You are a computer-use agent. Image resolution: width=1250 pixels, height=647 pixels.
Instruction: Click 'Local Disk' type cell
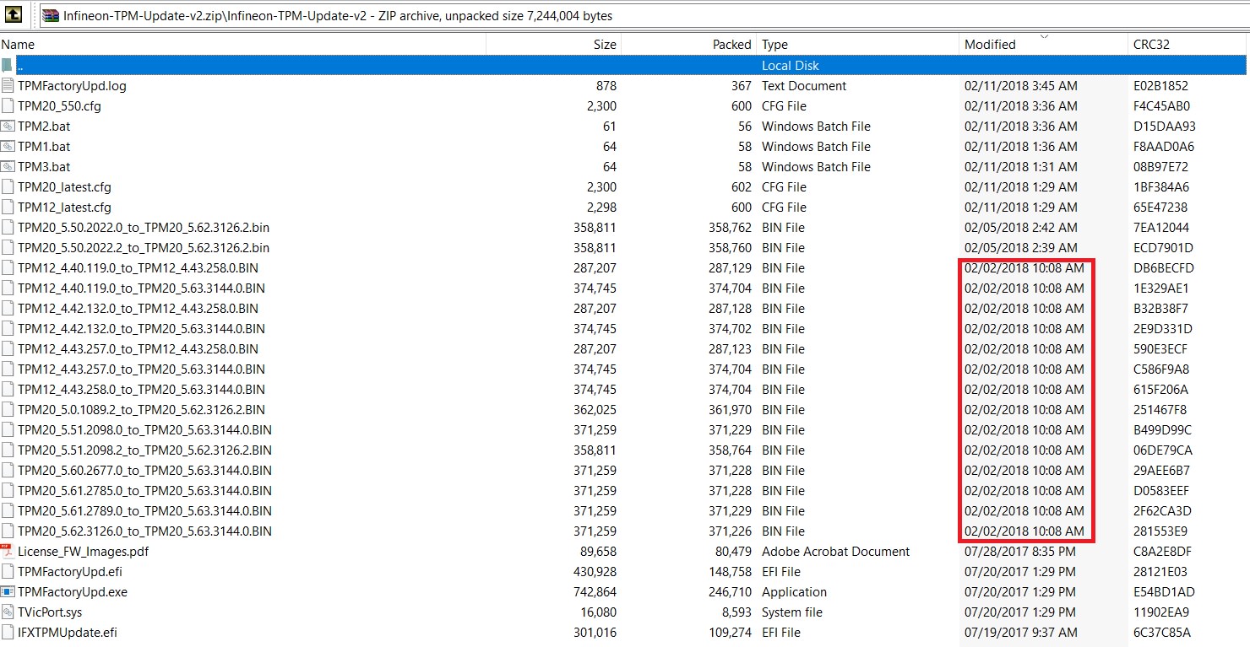point(791,66)
